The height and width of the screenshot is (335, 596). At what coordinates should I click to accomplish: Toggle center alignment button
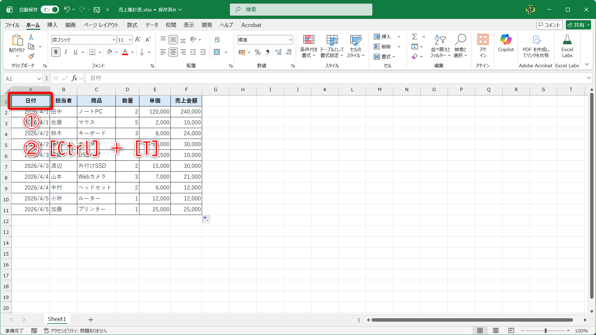click(173, 52)
